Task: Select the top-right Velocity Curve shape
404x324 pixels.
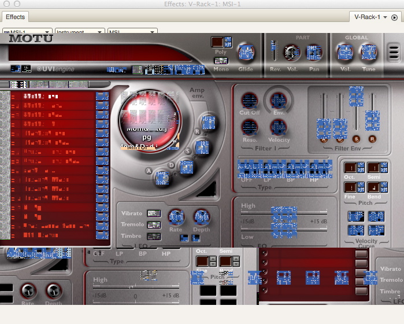Action: click(x=376, y=216)
